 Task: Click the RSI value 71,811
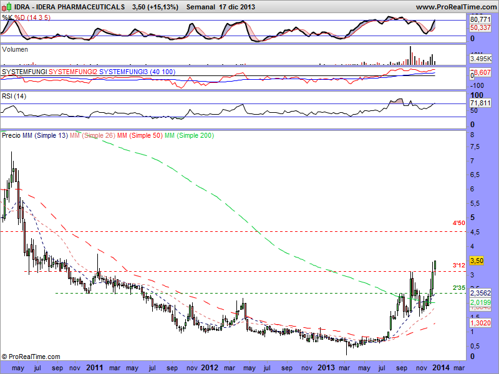click(x=480, y=103)
